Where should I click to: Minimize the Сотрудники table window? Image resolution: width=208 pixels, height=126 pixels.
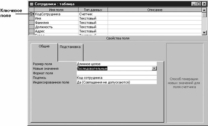(194, 4)
